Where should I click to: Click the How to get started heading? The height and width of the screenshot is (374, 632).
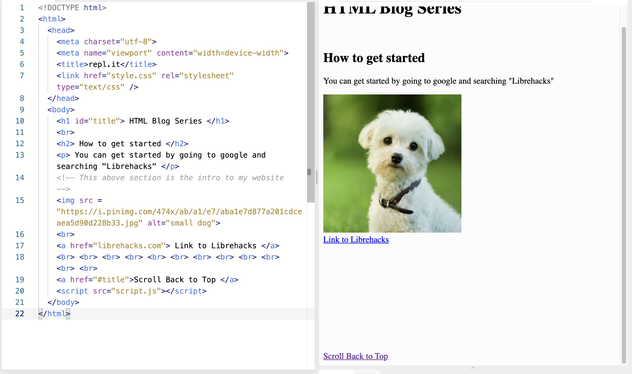[374, 58]
